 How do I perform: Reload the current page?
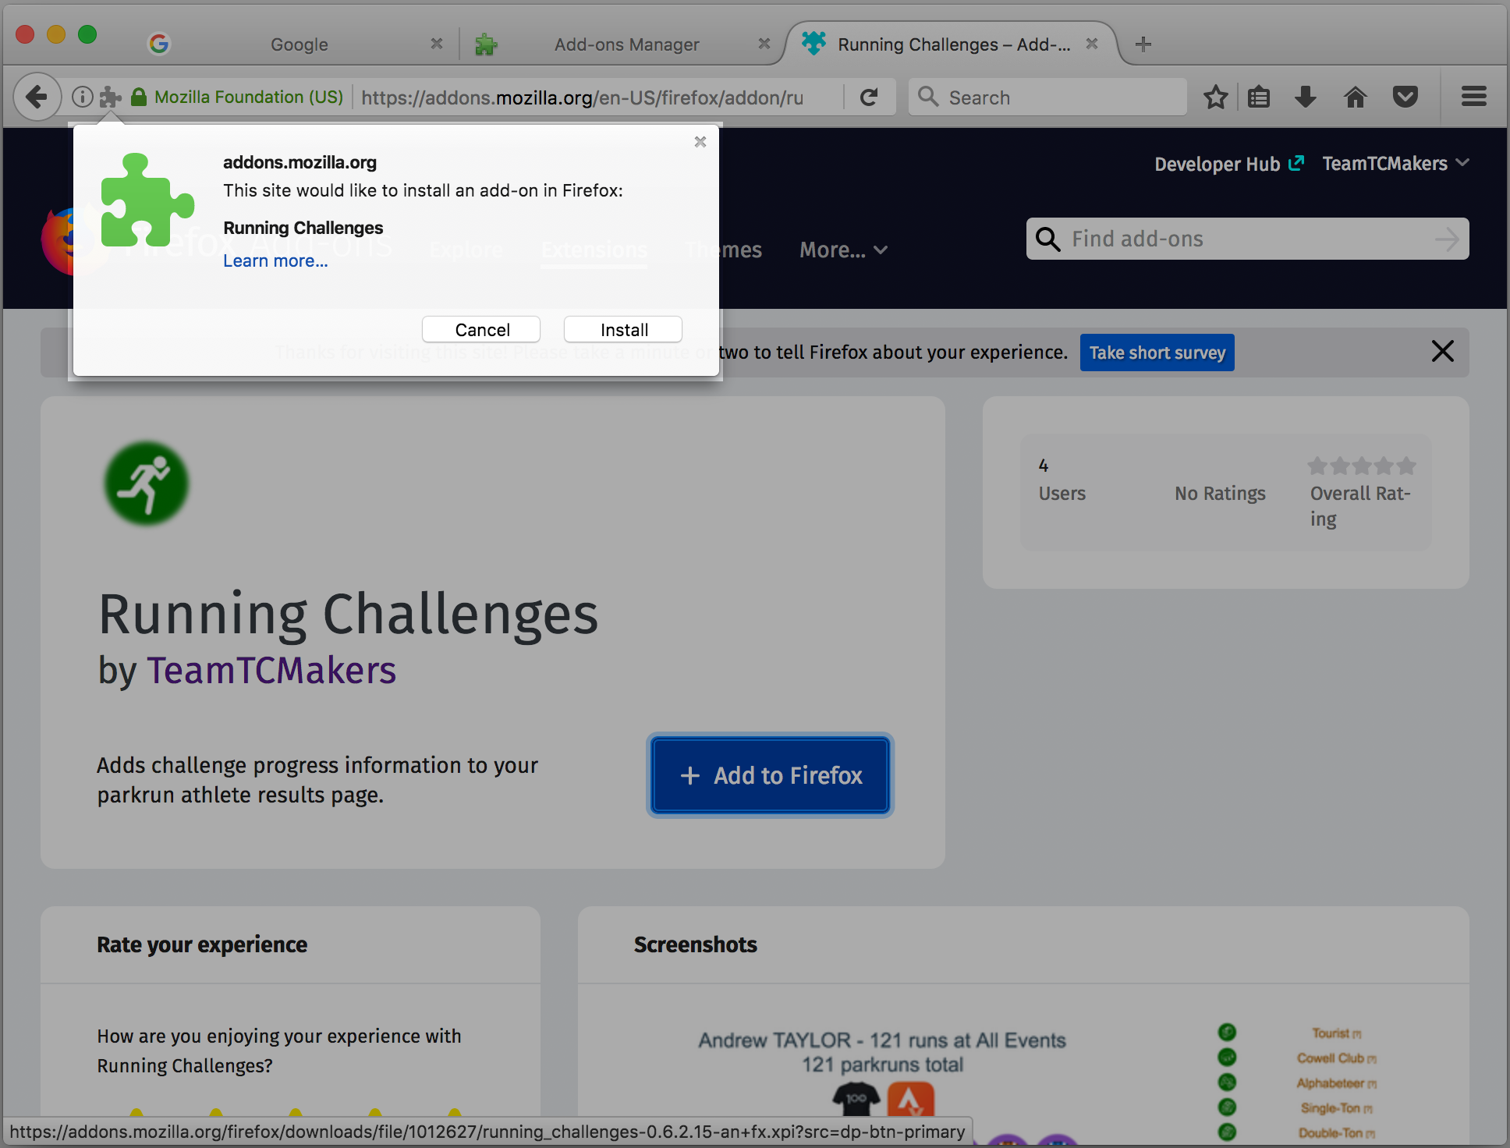click(869, 97)
